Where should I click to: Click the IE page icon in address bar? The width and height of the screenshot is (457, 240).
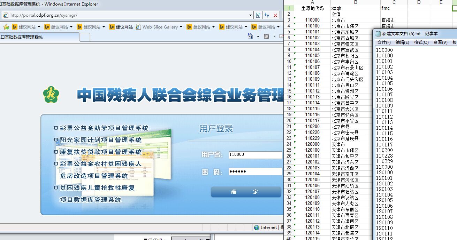6,15
